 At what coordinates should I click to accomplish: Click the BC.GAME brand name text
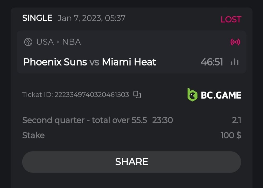(221, 95)
